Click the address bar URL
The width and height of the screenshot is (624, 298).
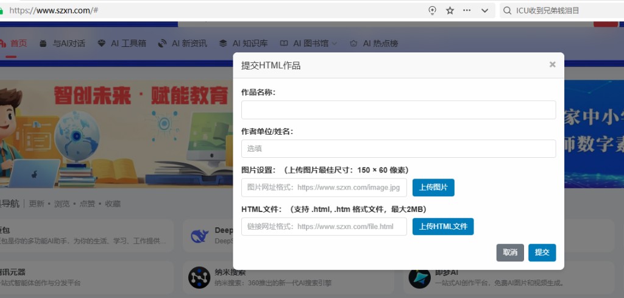click(55, 10)
